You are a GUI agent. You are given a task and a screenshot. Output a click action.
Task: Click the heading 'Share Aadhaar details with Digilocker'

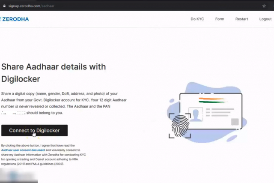(x=54, y=73)
